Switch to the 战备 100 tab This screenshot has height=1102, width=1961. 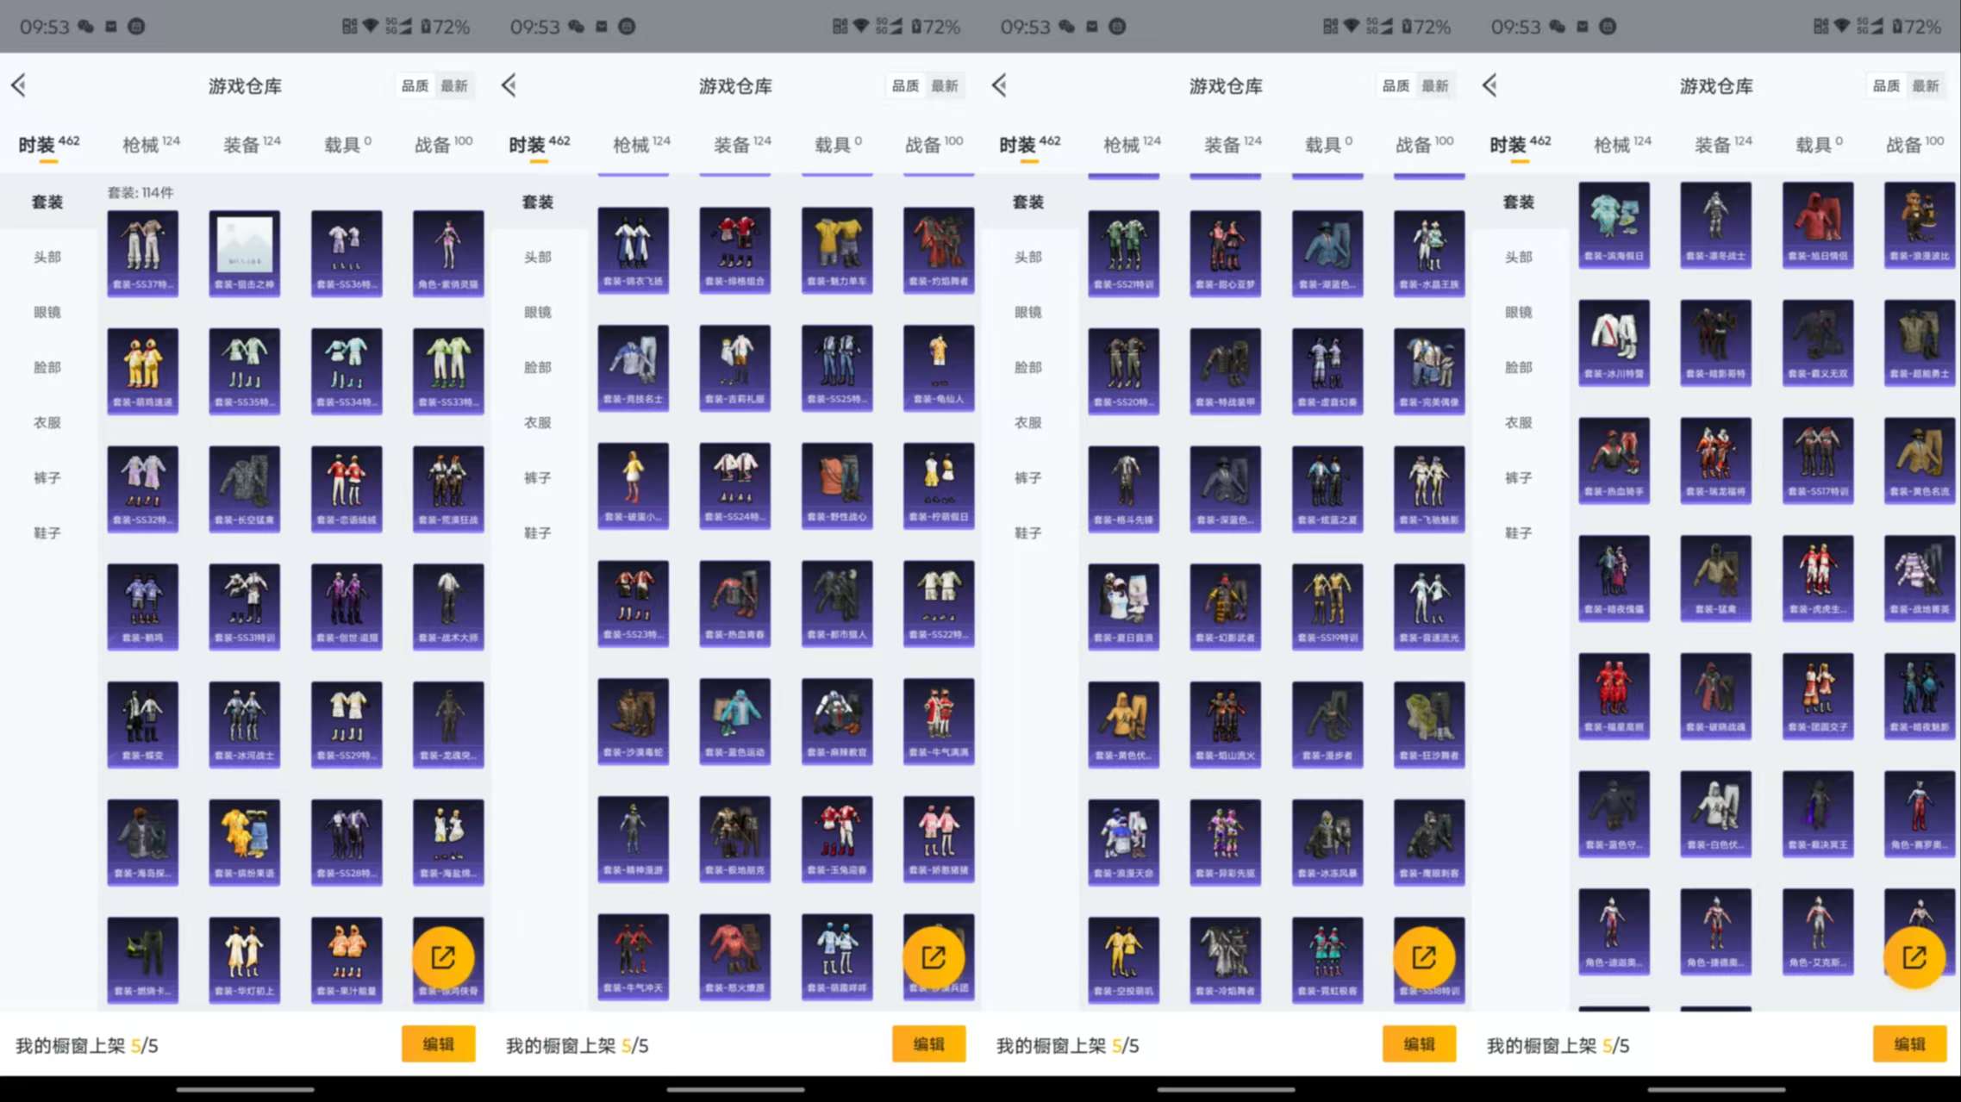point(438,143)
